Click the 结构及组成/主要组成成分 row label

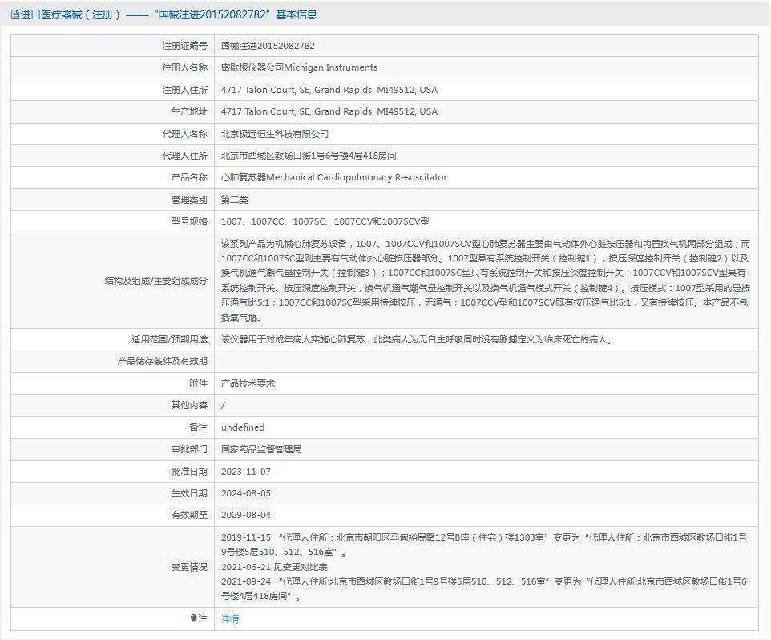(155, 281)
